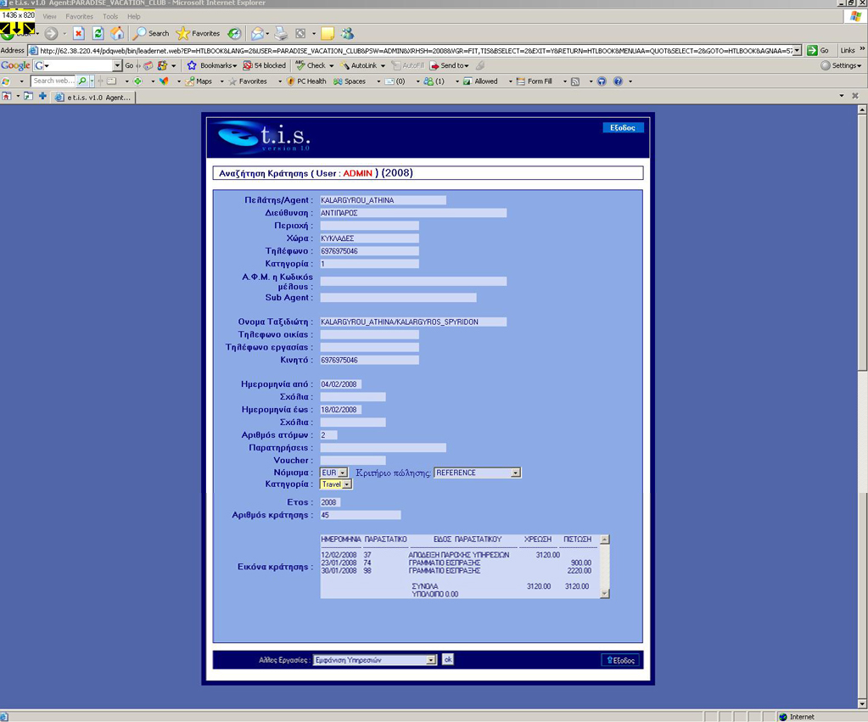Open the Favorites menu
868x722 pixels.
[79, 17]
